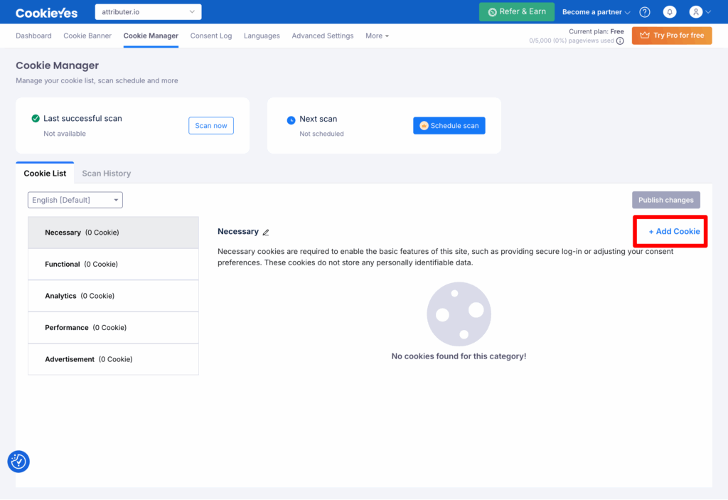728x500 pixels.
Task: Open the cookie consent widget icon
Action: coord(18,462)
